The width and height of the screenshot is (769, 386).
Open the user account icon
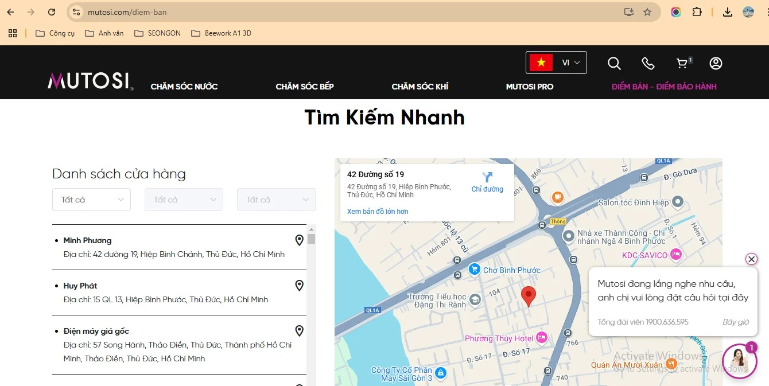(x=716, y=63)
